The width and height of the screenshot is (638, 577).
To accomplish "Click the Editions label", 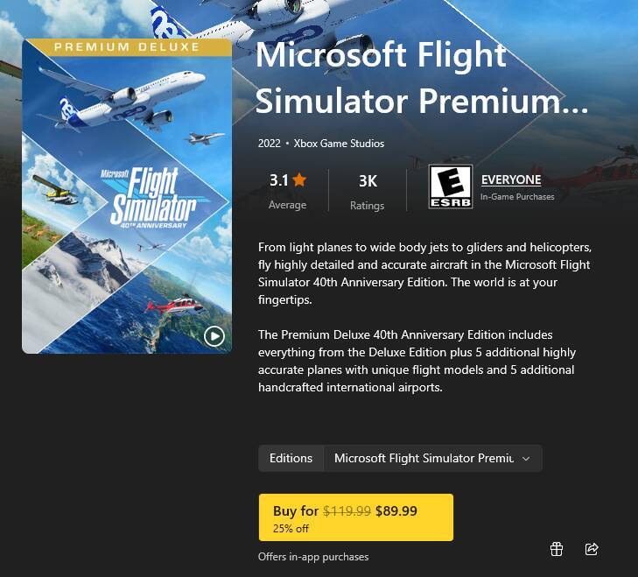I will [x=291, y=459].
